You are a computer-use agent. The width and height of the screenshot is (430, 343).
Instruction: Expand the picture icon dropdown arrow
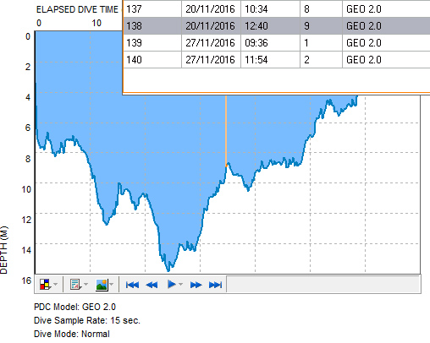(x=112, y=285)
